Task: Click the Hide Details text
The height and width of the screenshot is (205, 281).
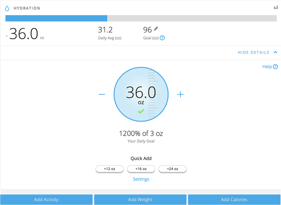Action: 253,52
